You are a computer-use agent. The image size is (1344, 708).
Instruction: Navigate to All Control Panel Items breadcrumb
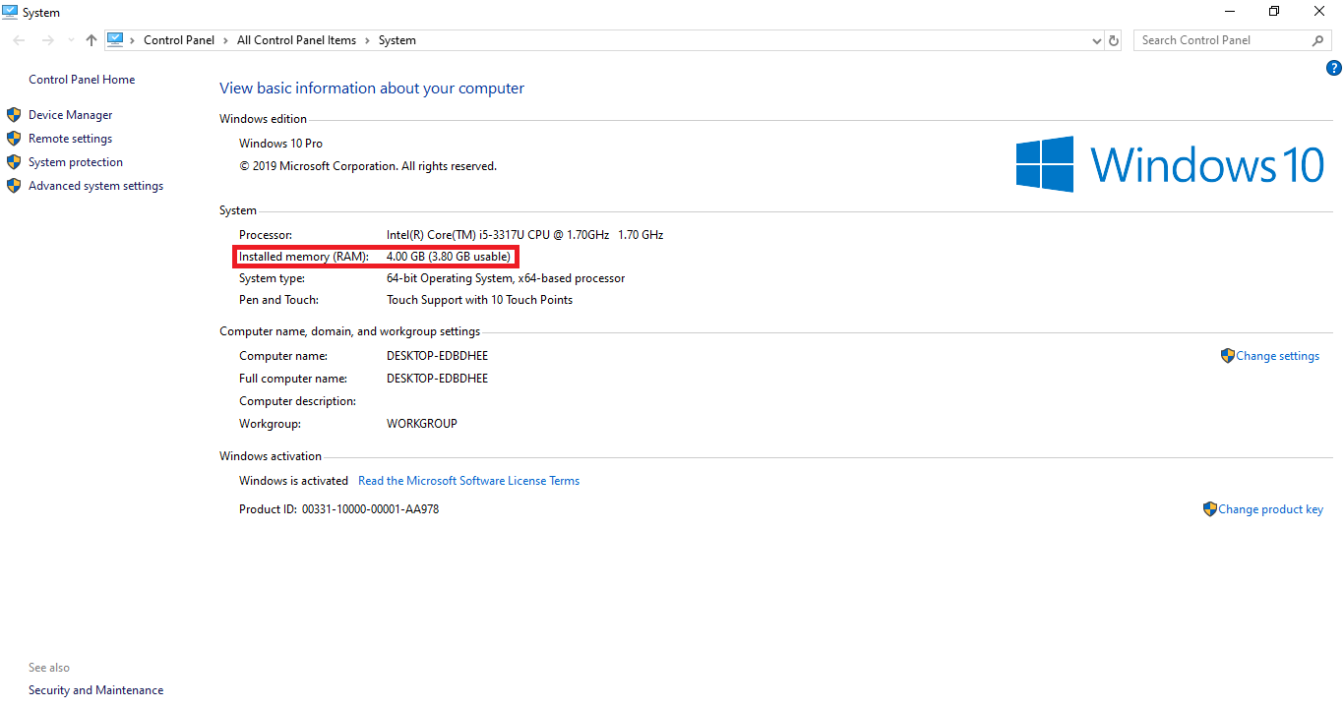[x=296, y=40]
